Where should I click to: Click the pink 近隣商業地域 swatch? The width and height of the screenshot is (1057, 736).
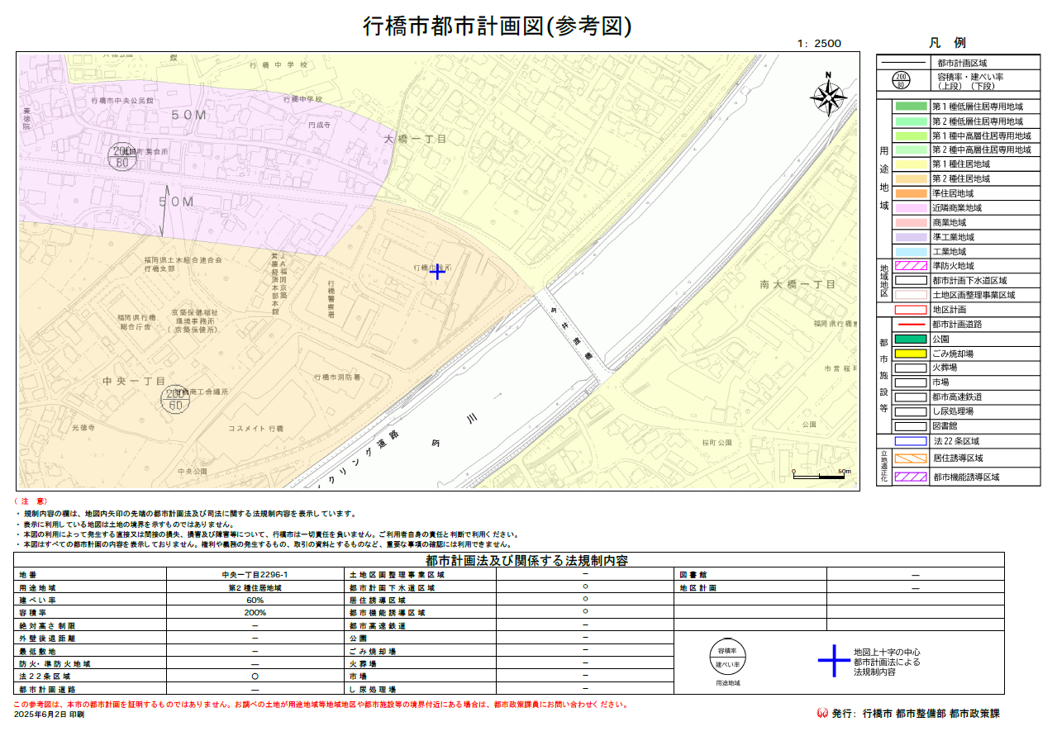click(911, 208)
